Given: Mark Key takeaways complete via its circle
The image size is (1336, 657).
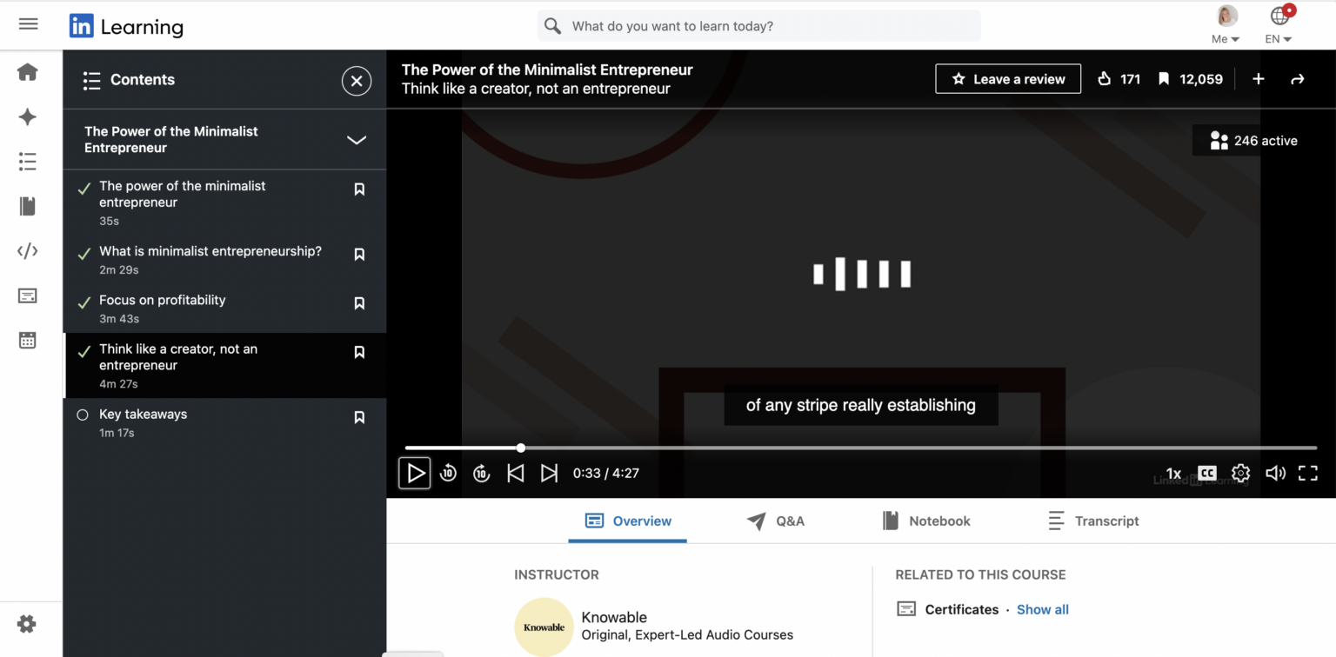Looking at the screenshot, I should point(84,415).
